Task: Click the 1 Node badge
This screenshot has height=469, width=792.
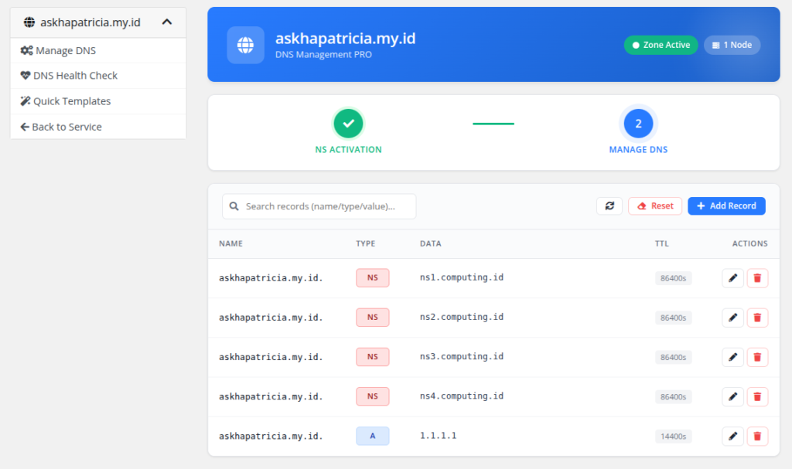Action: coord(732,45)
